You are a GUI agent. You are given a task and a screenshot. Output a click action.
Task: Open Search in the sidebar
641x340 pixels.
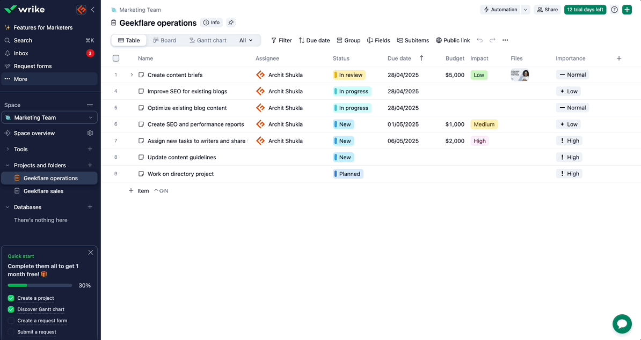pyautogui.click(x=49, y=40)
